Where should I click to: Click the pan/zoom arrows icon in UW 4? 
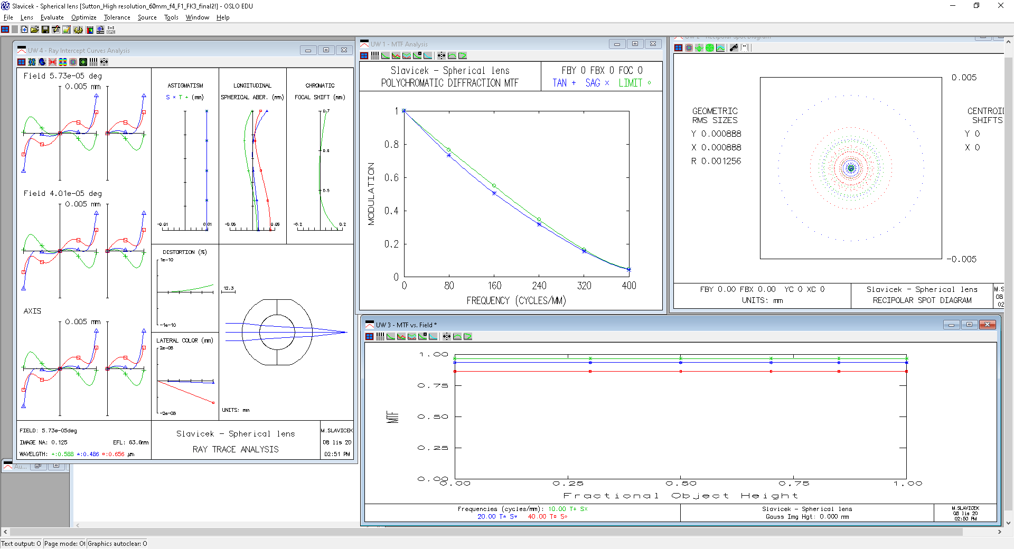pyautogui.click(x=104, y=62)
